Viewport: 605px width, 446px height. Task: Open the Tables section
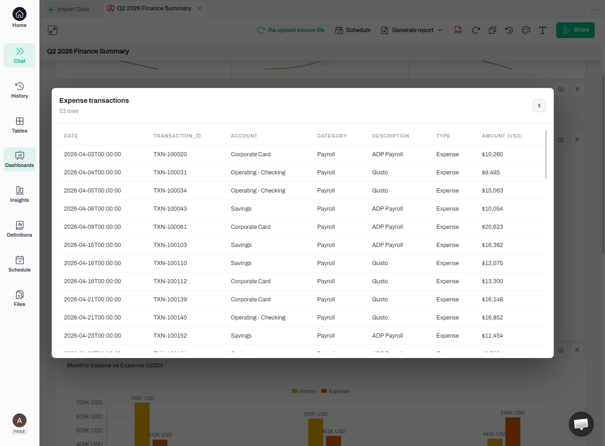[x=20, y=125]
